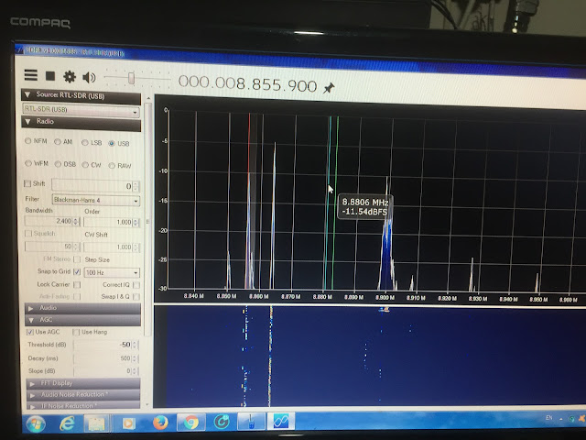Collapse the Source: RTL-SDR (USB) panel
Screen dimensions: 586x440
pyautogui.click(x=81, y=95)
